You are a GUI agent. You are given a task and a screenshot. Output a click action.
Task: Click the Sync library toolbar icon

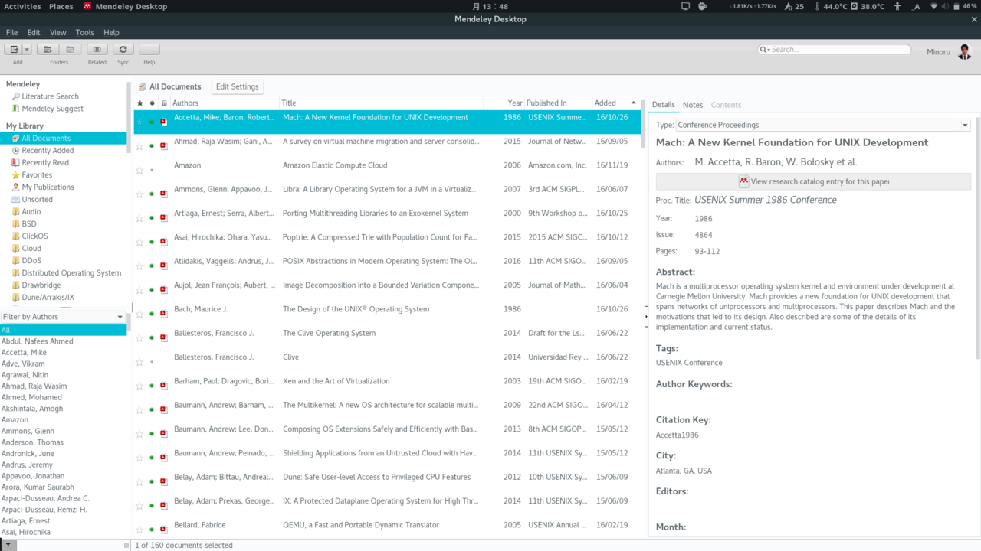pyautogui.click(x=123, y=50)
